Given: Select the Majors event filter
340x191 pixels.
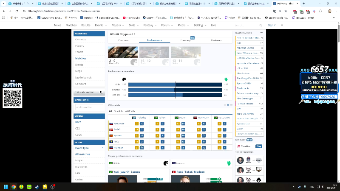Looking at the screenshot, I should pyautogui.click(x=79, y=160).
